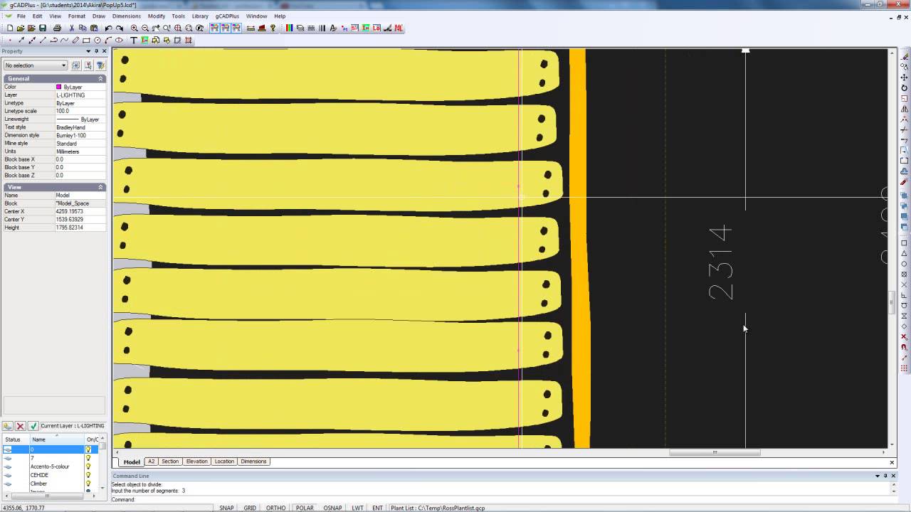Click the Undo arrow icon

pyautogui.click(x=108, y=28)
